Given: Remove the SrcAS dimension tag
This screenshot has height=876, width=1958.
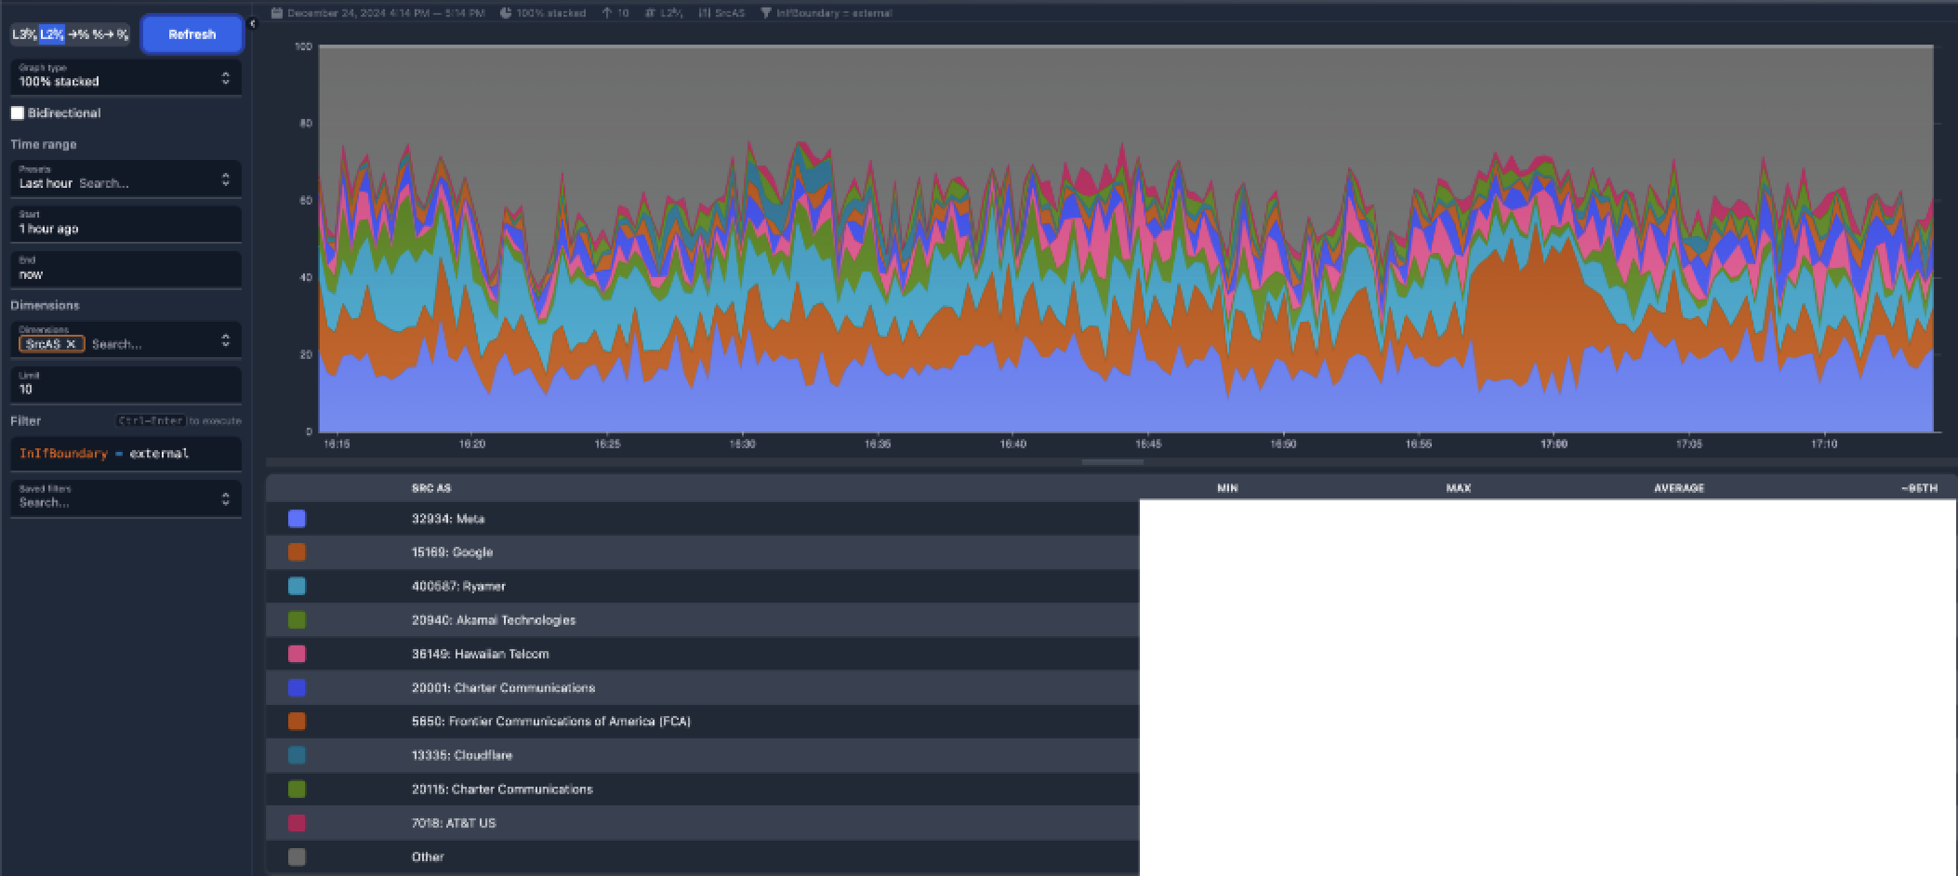Looking at the screenshot, I should 71,344.
